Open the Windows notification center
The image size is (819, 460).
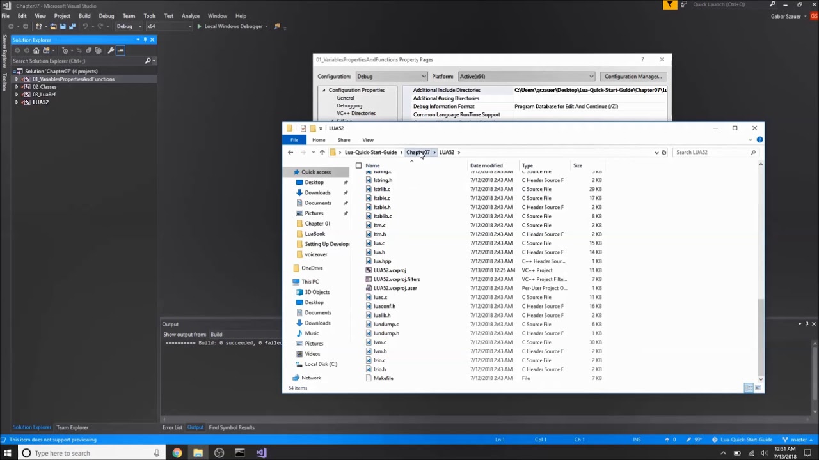click(807, 453)
